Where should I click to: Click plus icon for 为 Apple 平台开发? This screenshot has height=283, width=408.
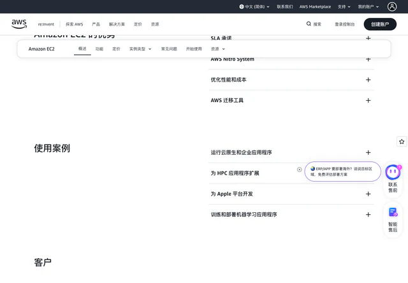(x=368, y=194)
